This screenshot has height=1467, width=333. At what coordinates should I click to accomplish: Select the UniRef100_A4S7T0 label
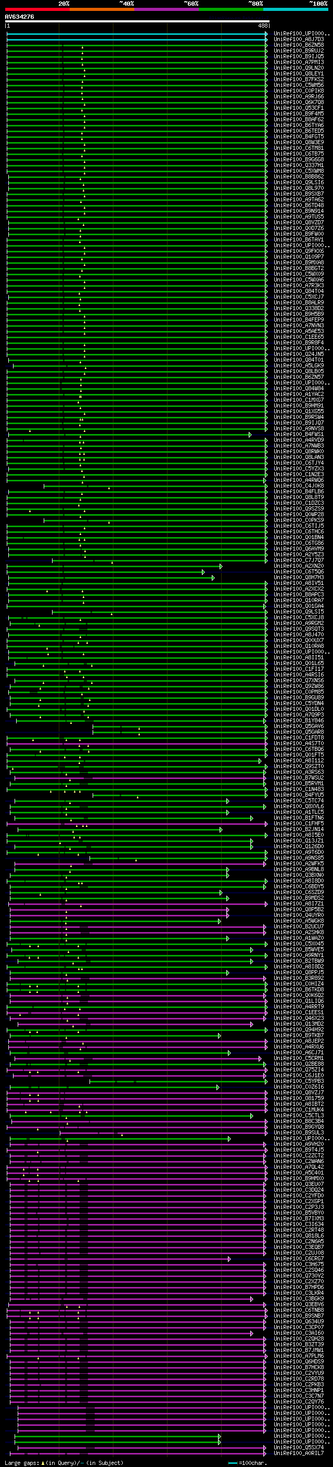pyautogui.click(x=299, y=743)
